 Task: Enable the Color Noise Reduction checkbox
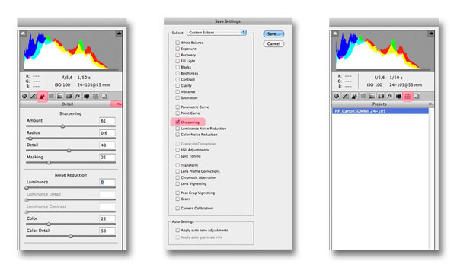pyautogui.click(x=177, y=135)
